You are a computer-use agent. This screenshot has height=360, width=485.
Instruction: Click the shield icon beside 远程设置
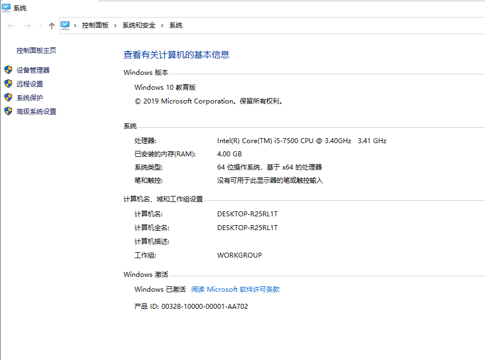[x=8, y=84]
